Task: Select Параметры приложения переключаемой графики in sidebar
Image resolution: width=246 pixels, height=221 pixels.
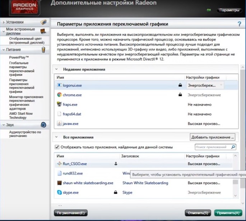Action: (x=22, y=86)
